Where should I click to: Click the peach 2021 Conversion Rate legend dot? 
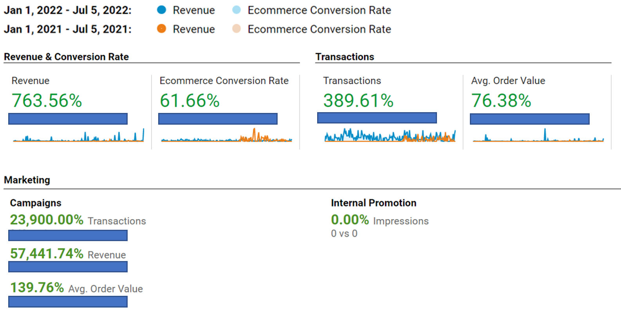[x=236, y=29]
